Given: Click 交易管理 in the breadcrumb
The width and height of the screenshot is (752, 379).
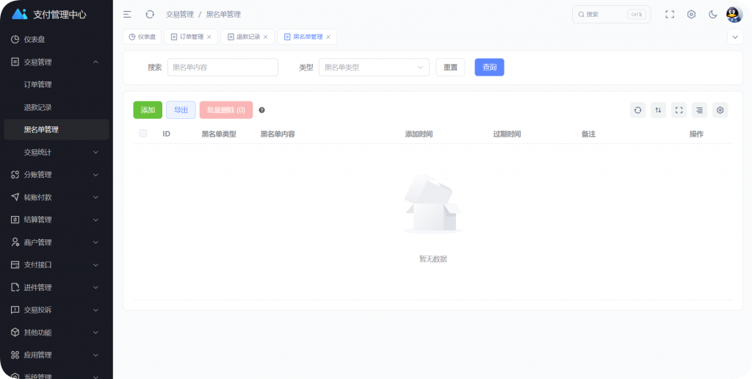Looking at the screenshot, I should [180, 15].
